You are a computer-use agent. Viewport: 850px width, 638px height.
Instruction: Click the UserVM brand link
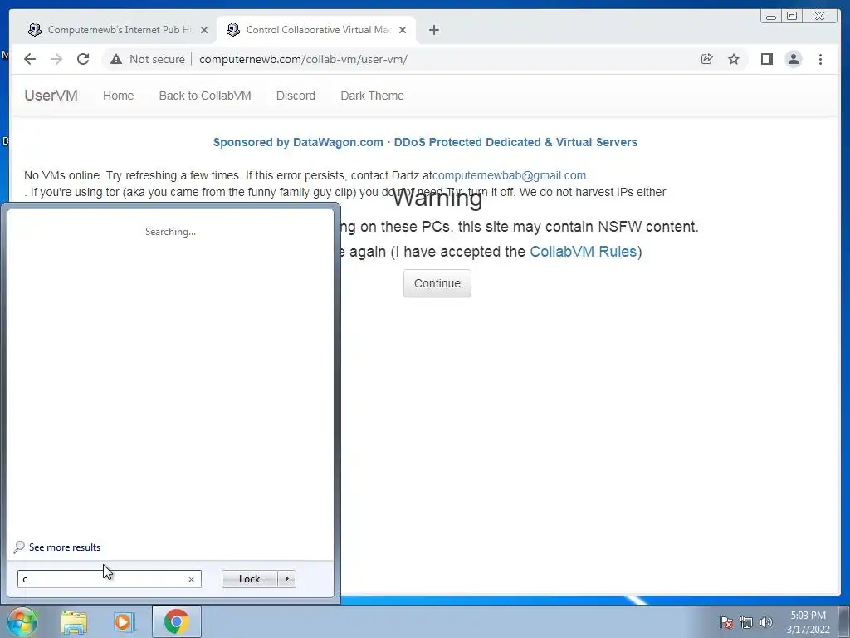(x=51, y=96)
